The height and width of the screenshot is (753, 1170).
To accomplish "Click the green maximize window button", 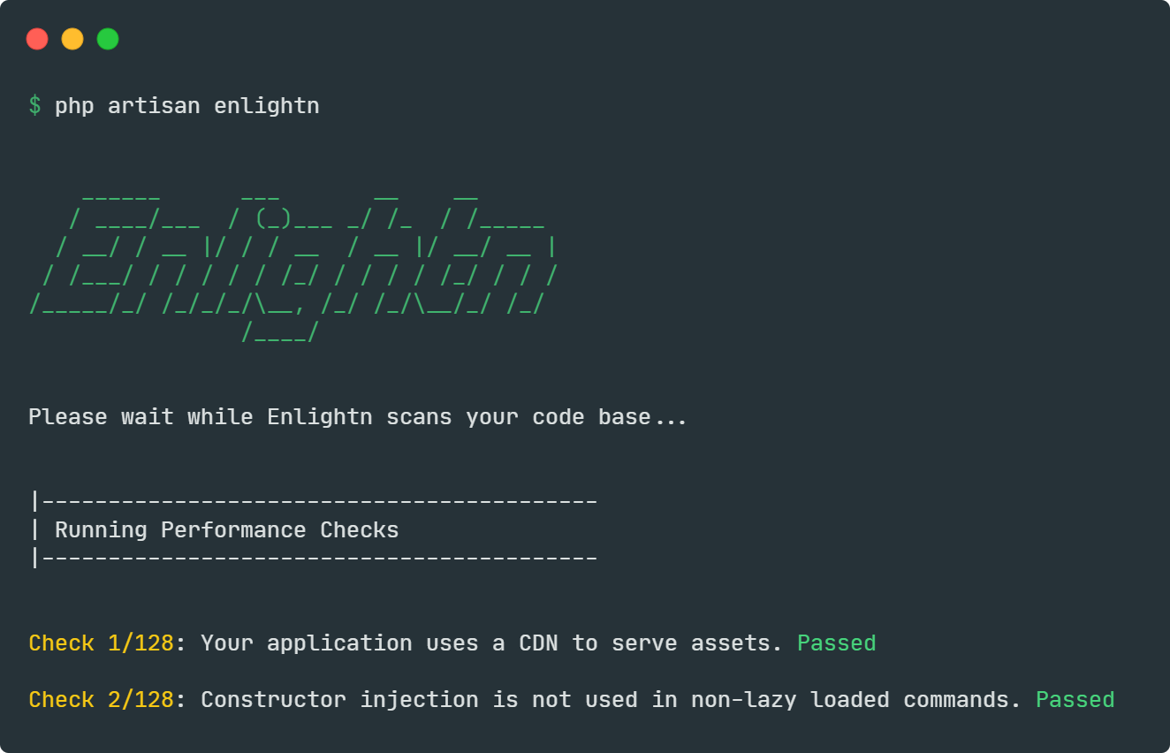I will pyautogui.click(x=108, y=39).
